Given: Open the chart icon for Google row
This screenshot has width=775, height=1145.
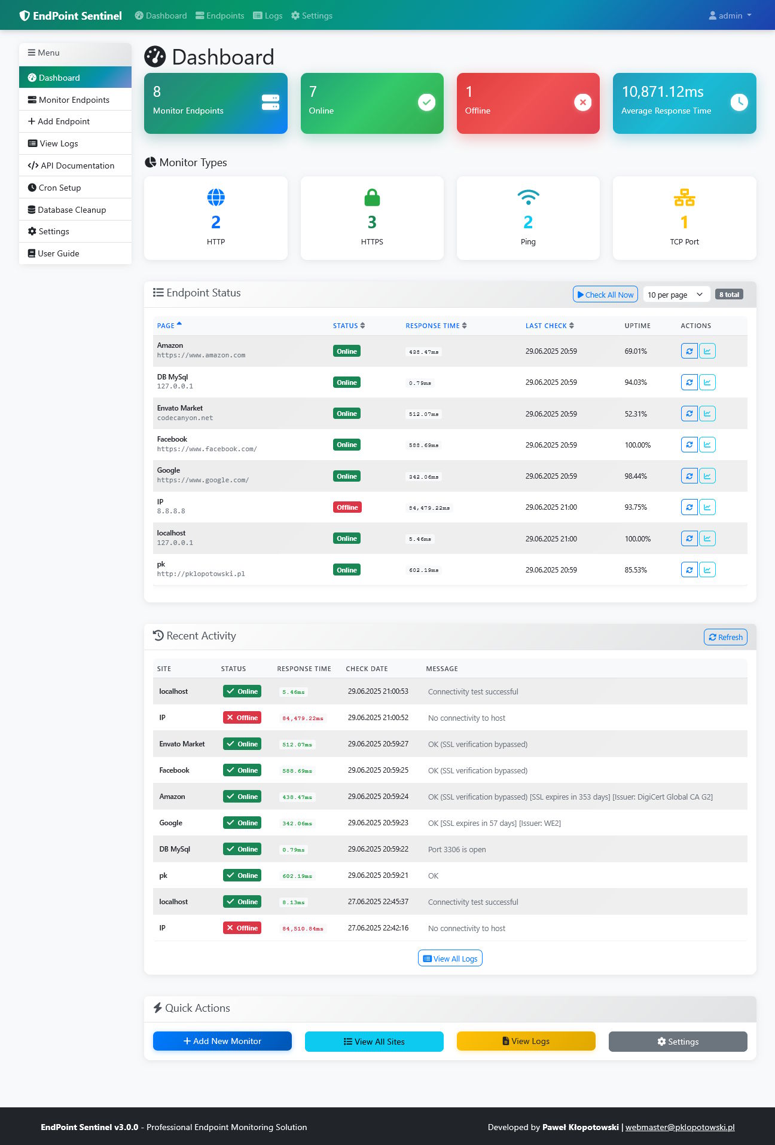Looking at the screenshot, I should 707,476.
